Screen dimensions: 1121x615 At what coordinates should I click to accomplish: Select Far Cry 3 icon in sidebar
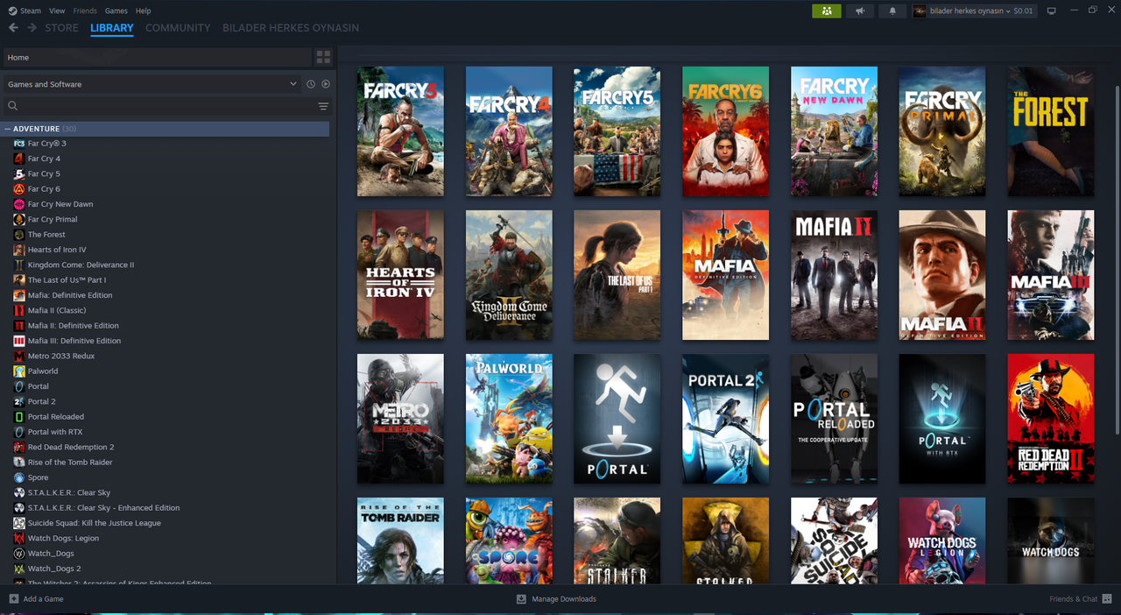[19, 144]
